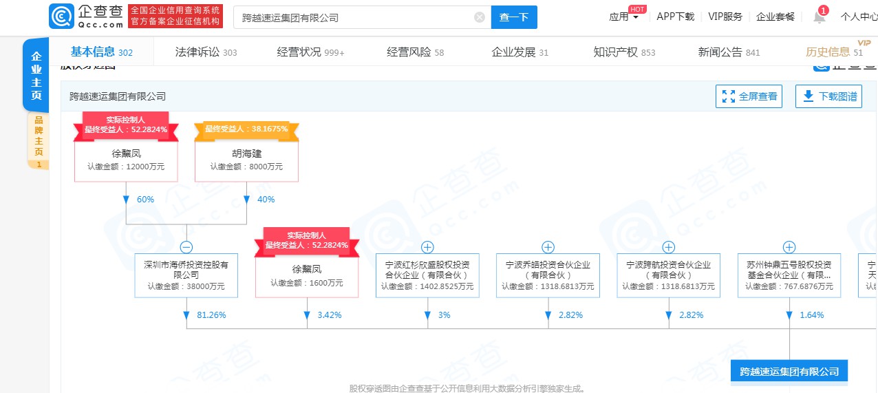Open the 企业套餐 link
Image resolution: width=878 pixels, height=393 pixels.
[775, 17]
